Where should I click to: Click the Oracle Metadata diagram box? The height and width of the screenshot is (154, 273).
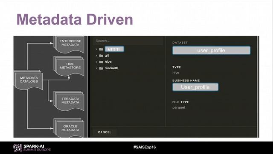click(x=70, y=128)
